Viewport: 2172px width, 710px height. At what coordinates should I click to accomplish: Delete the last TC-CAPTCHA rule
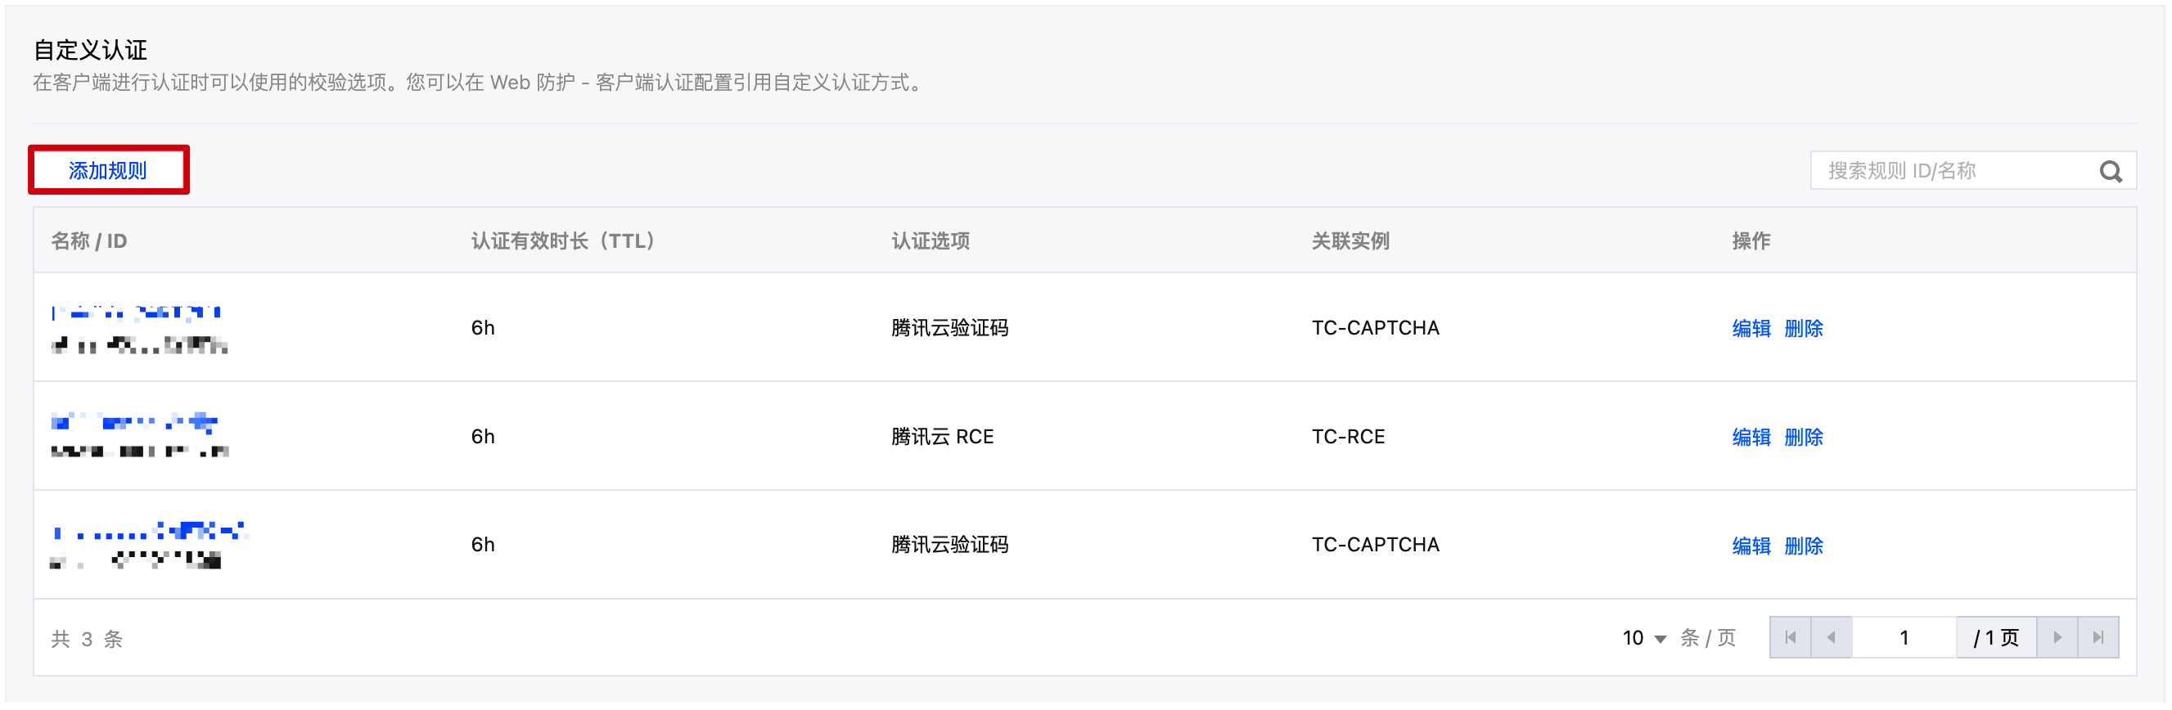click(1804, 546)
